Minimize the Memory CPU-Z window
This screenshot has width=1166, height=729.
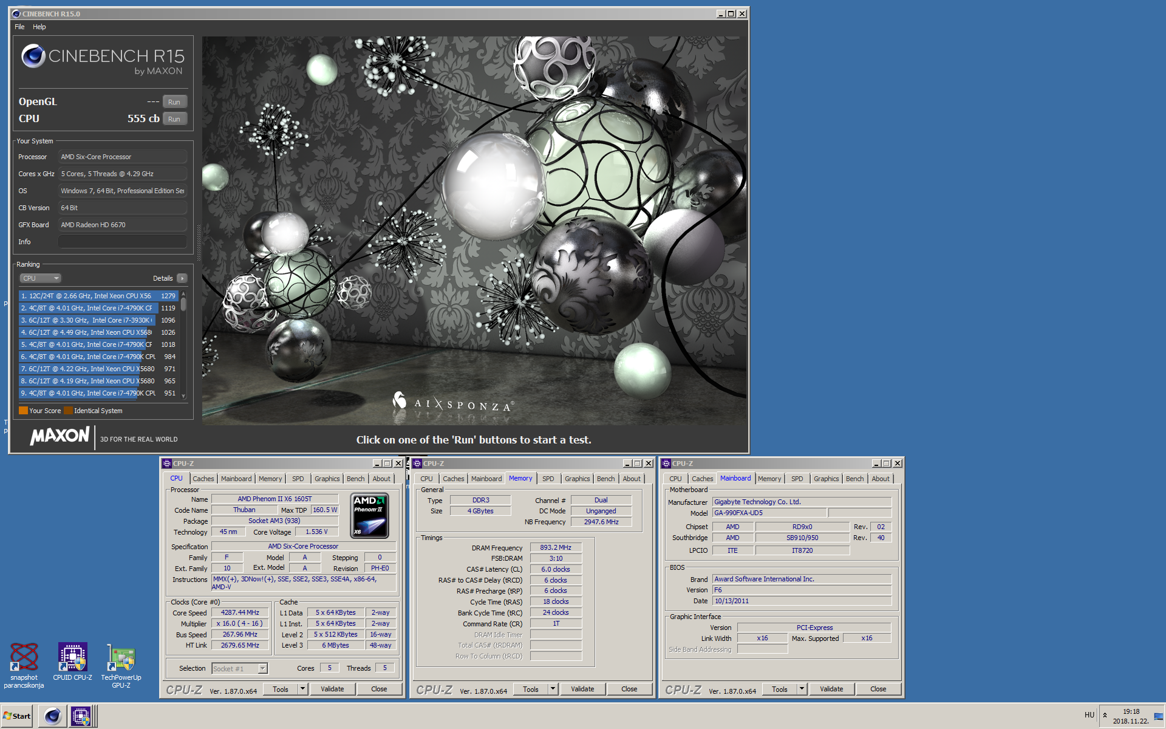tap(627, 464)
